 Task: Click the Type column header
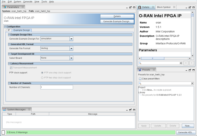[x=9, y=114]
